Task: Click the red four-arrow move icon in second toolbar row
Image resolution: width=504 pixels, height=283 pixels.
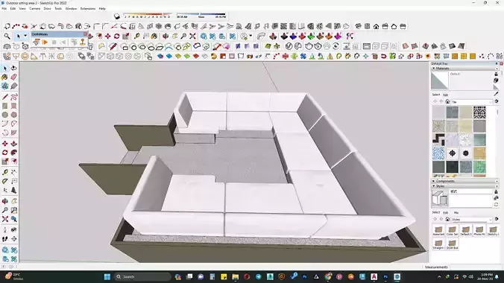Action: click(x=108, y=36)
